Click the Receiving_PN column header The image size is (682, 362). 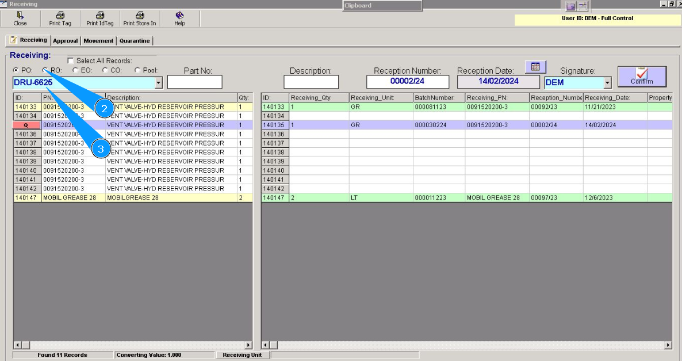[x=497, y=98]
